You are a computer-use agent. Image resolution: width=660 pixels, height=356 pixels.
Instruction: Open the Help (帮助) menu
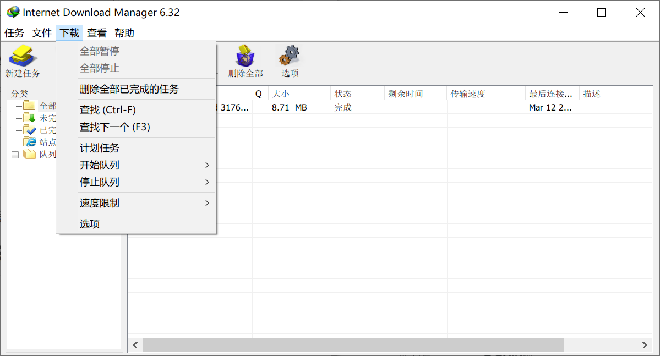(124, 33)
